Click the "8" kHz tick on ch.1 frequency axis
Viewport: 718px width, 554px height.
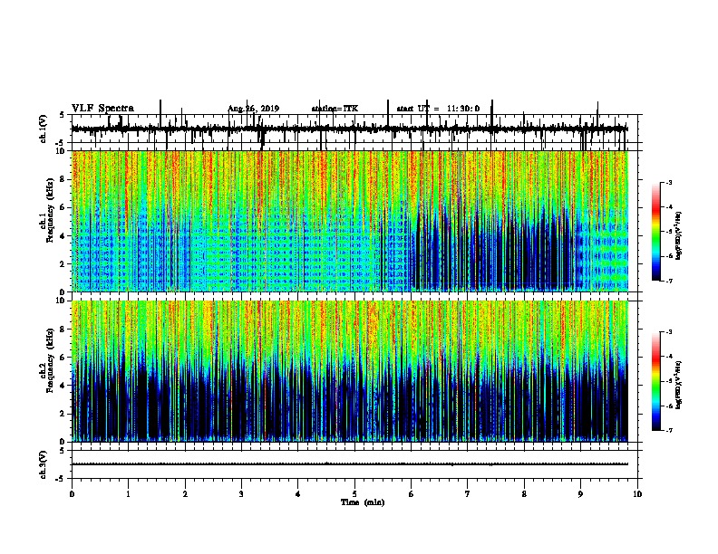pos(63,179)
